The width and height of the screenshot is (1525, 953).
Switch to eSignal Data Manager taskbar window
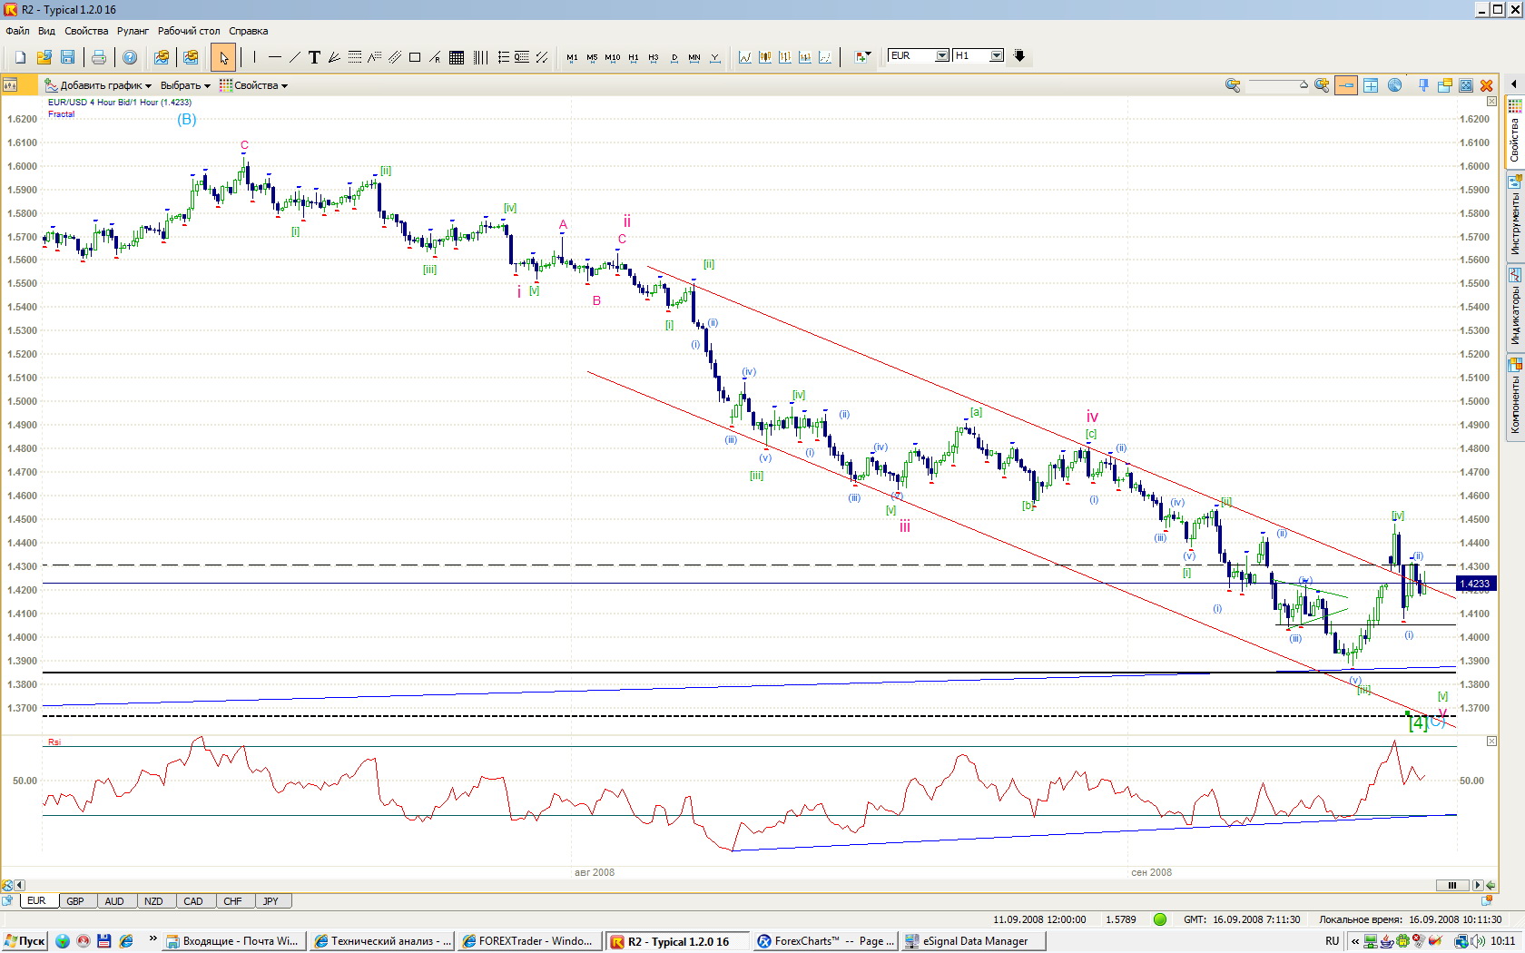point(971,941)
